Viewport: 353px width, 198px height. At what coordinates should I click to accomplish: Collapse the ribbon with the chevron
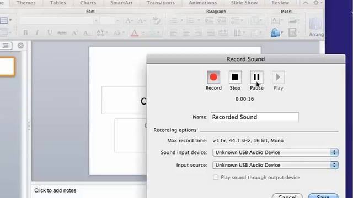(x=306, y=3)
